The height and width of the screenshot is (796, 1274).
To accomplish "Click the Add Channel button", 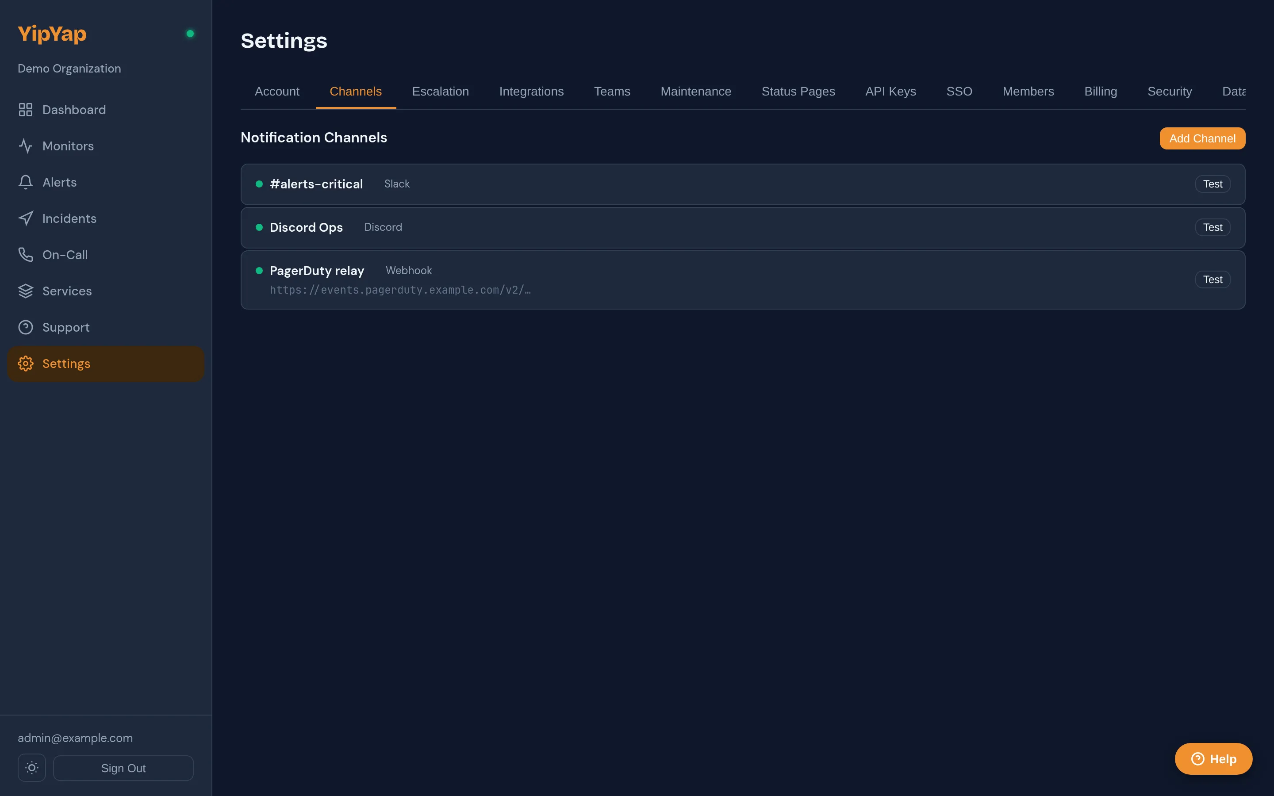I will [x=1202, y=138].
